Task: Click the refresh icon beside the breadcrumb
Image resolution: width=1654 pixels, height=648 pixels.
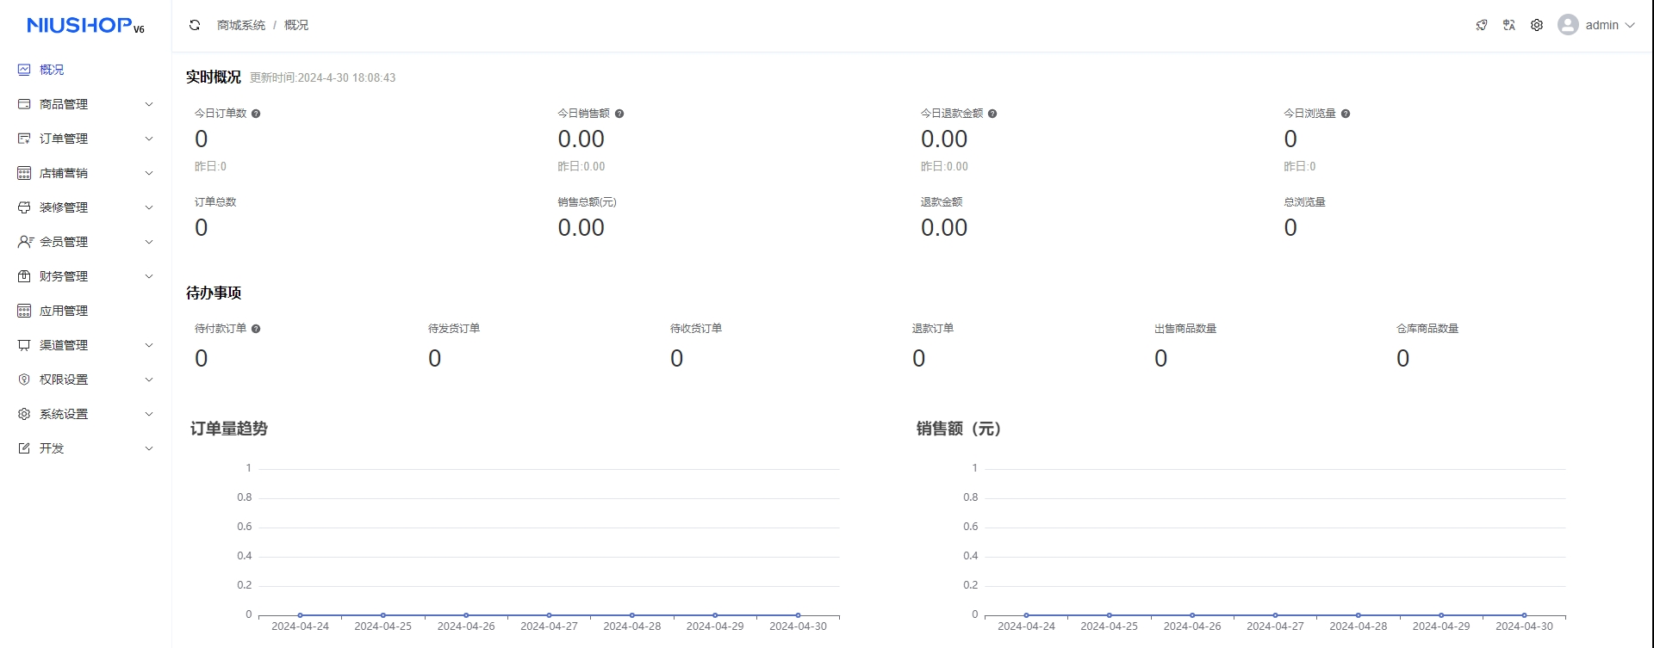Action: coord(195,25)
